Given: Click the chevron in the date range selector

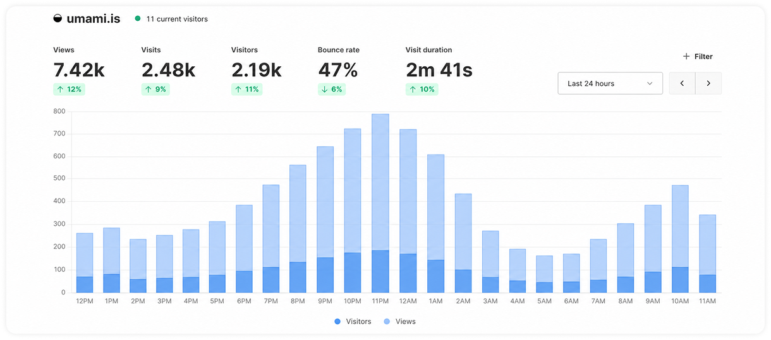Looking at the screenshot, I should 650,84.
